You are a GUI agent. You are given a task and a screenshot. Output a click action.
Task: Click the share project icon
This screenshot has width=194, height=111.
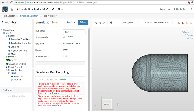pos(53,9)
